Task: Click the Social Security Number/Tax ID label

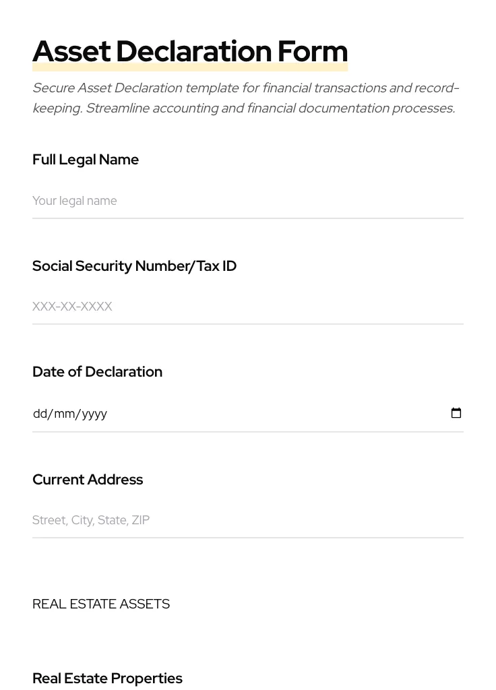Action: click(x=134, y=265)
